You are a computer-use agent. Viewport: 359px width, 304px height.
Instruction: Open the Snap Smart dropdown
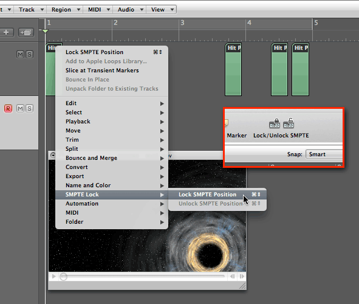point(324,154)
